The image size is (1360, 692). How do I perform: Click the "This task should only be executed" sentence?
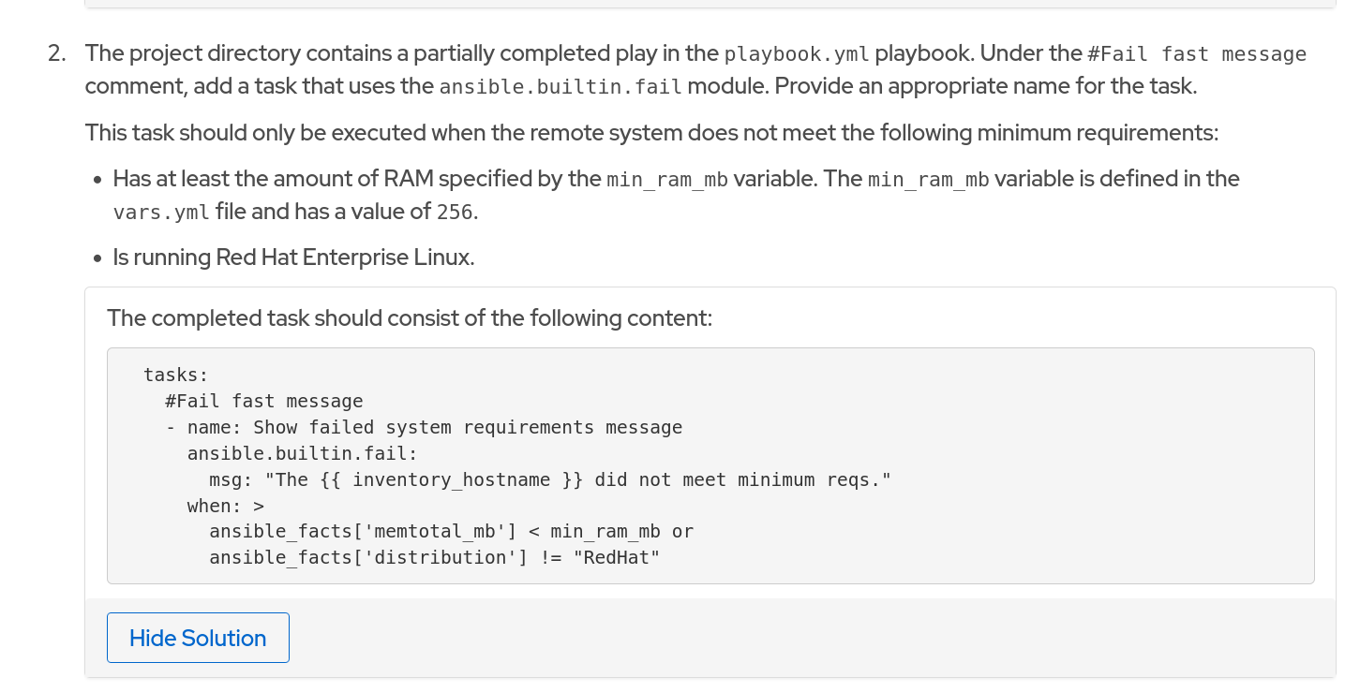pyautogui.click(x=650, y=133)
